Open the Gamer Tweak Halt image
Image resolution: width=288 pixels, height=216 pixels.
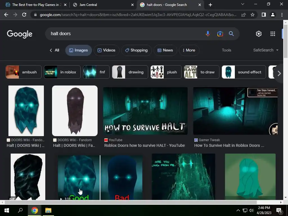coord(235,111)
